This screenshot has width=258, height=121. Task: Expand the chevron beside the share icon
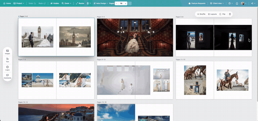255,3
